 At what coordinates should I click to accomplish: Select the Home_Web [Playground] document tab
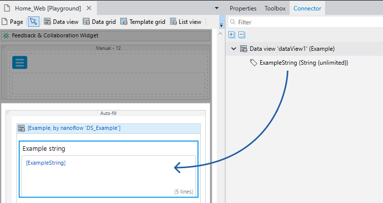[48, 8]
